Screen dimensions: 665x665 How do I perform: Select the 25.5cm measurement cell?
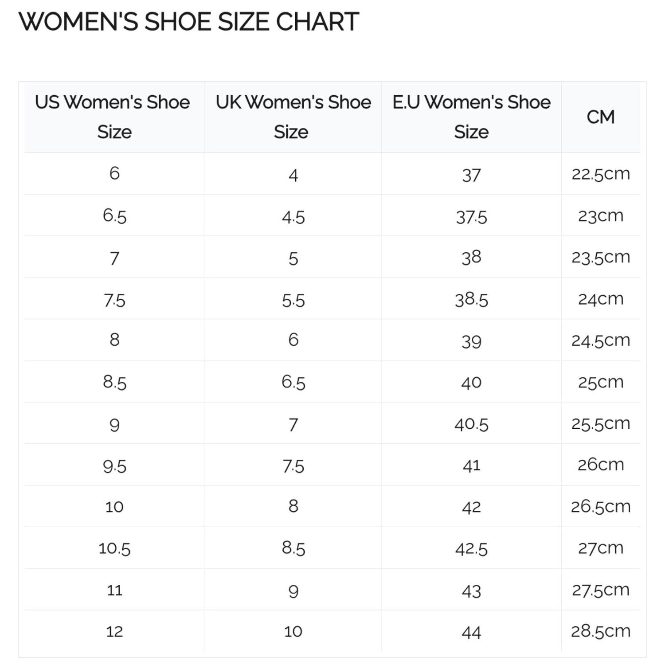pyautogui.click(x=601, y=424)
